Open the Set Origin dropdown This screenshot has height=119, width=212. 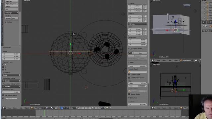(x=11, y=13)
